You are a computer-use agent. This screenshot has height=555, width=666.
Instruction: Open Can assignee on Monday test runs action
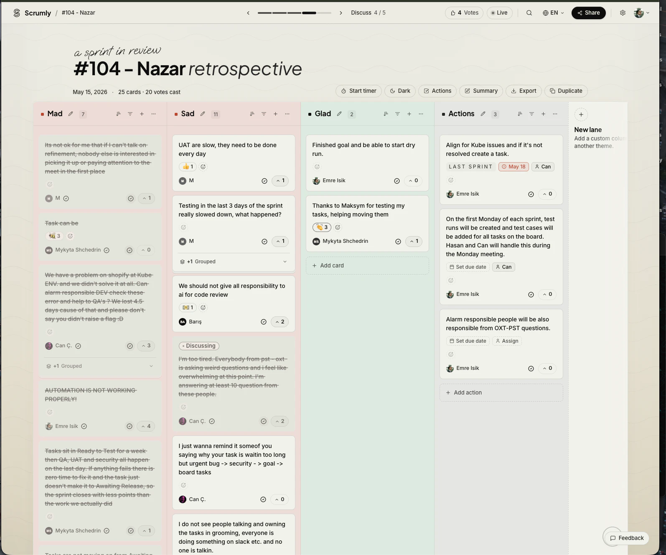pos(503,267)
